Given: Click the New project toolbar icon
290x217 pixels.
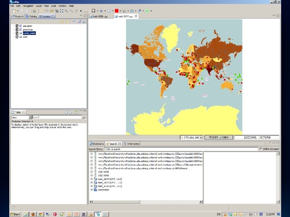Looking at the screenshot, I should [x=13, y=11].
